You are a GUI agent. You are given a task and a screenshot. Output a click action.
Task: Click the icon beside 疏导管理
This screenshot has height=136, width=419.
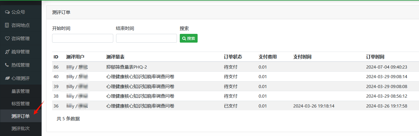point(7,52)
